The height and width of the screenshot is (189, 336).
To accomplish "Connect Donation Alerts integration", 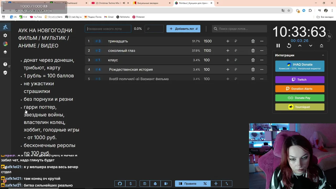I will coord(300,89).
